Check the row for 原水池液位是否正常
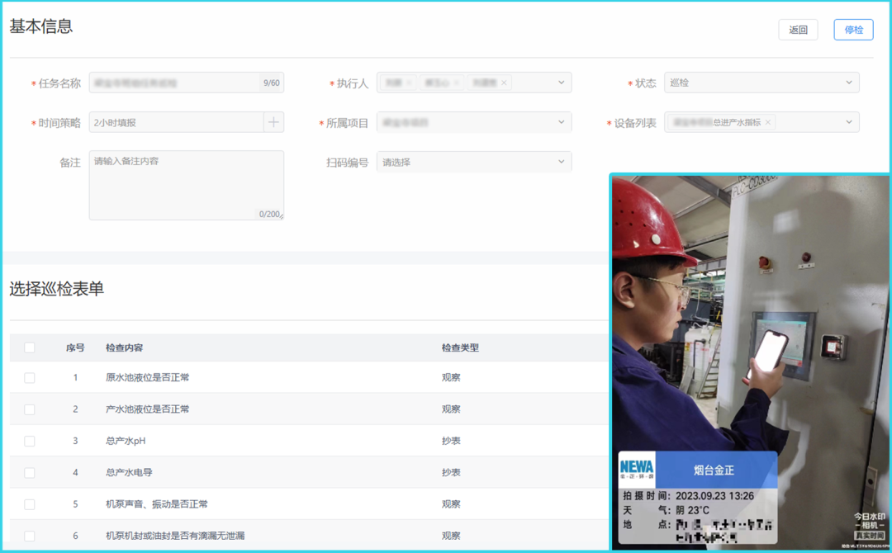The height and width of the screenshot is (553, 892). [x=30, y=377]
